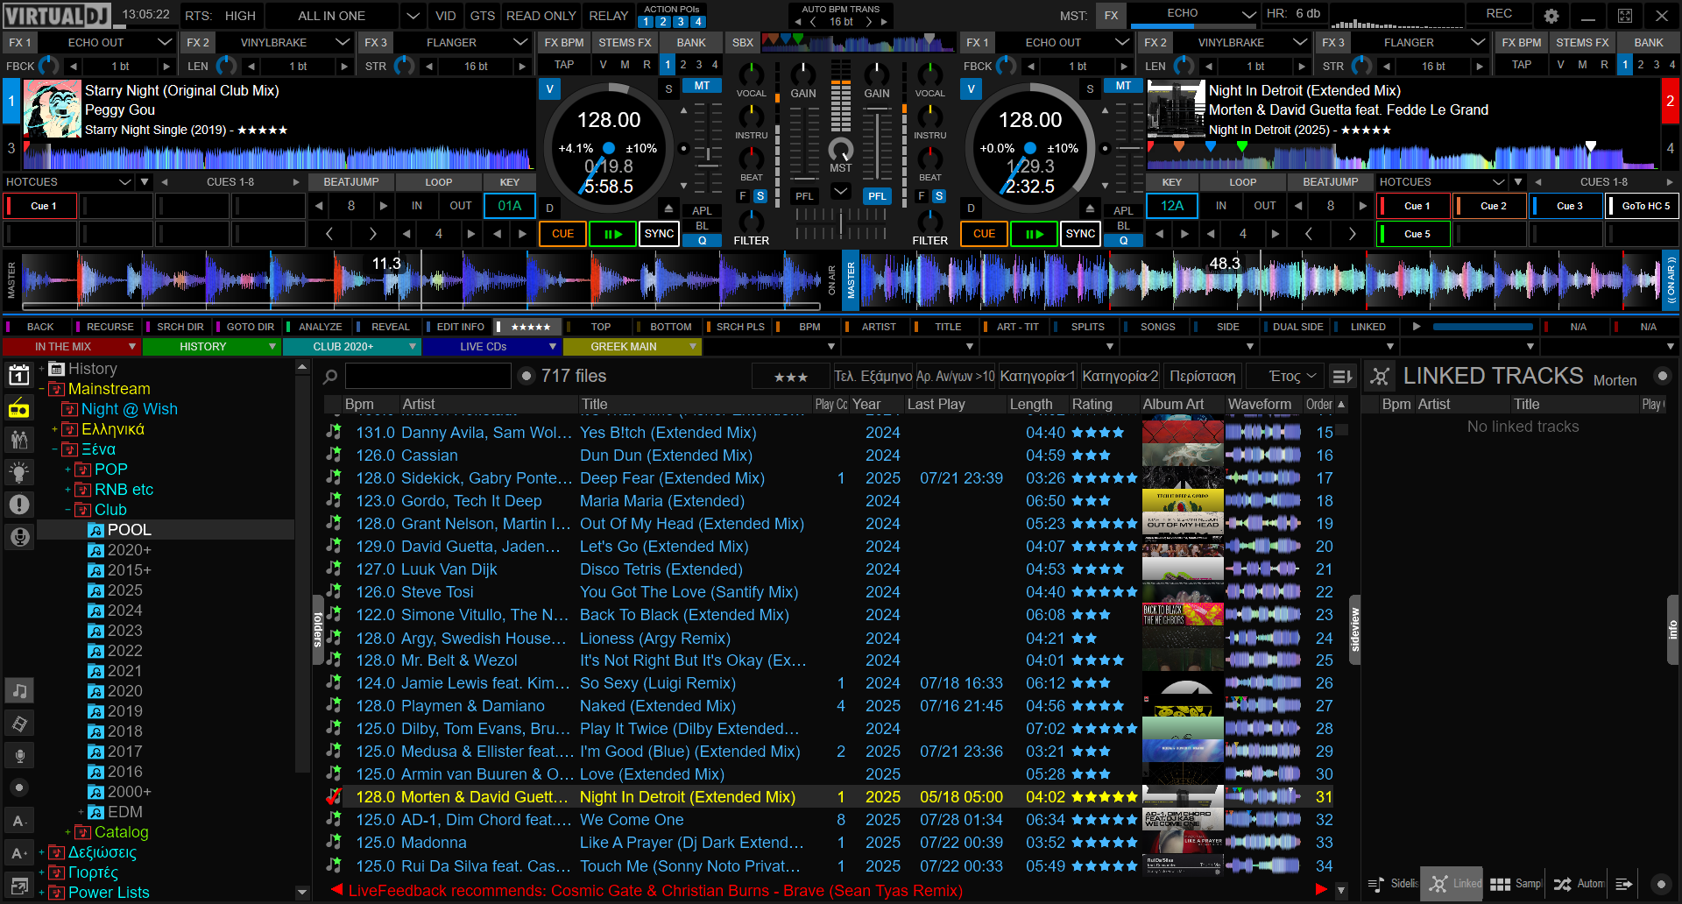Collapse the Club folder in tree
Screen dimensions: 1682x904
(67, 510)
